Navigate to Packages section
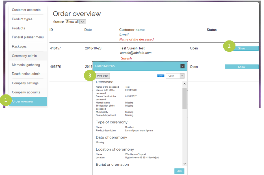The image size is (264, 175). click(19, 46)
